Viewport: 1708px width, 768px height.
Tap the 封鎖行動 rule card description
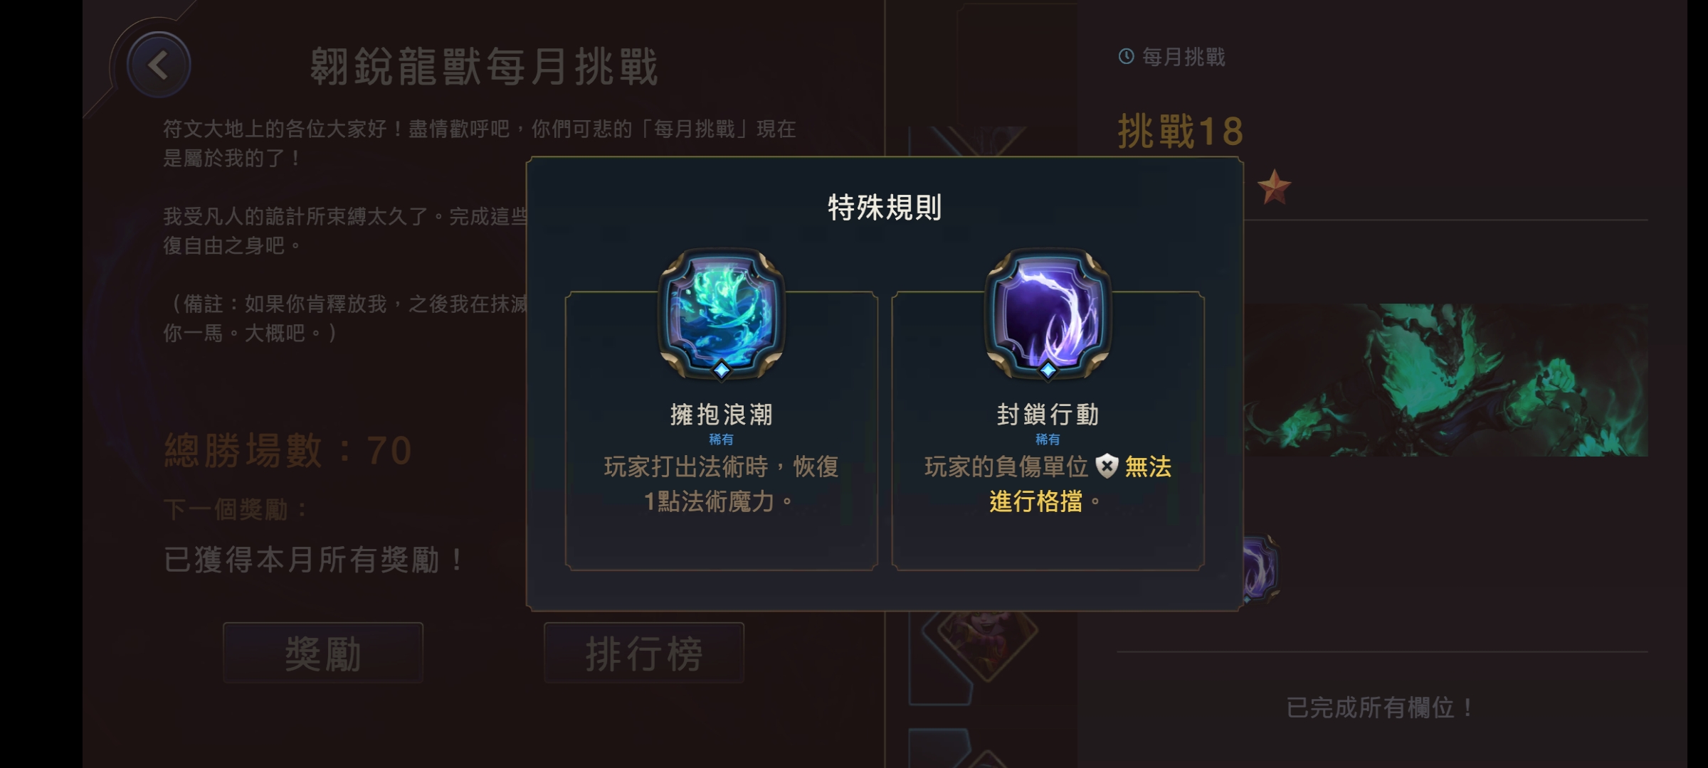coord(1048,484)
